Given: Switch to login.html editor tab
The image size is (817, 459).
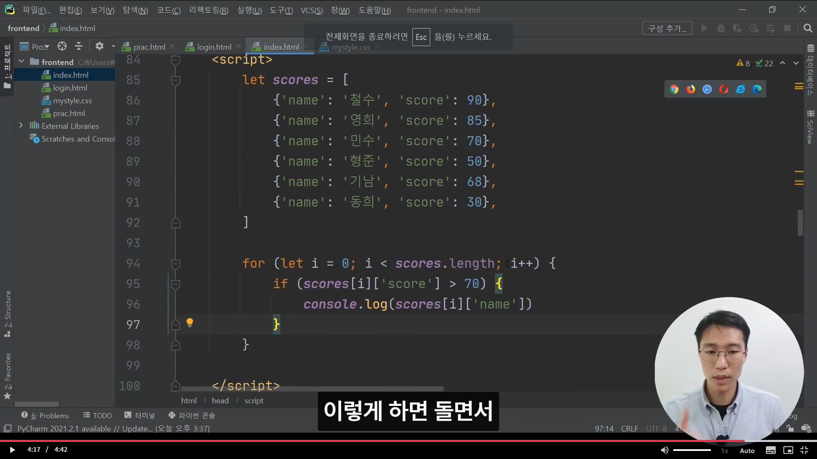Looking at the screenshot, I should point(214,47).
